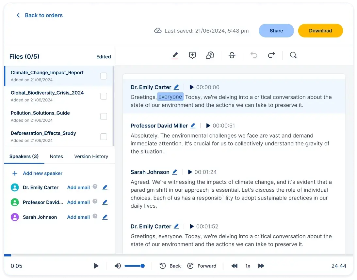Image resolution: width=357 pixels, height=280 pixels.
Task: Edit Professor David Miller speaker name in transcript
Action: [x=193, y=126]
